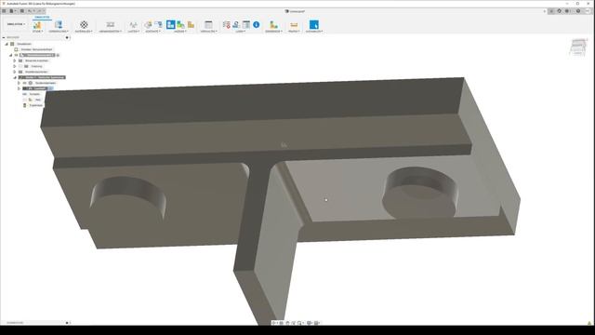
Task: Toggle the Ursprung visibility box
Action: click(x=20, y=66)
